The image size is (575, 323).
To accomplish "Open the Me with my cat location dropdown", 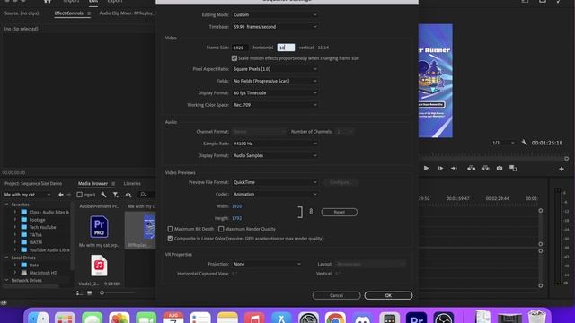I will (x=27, y=195).
